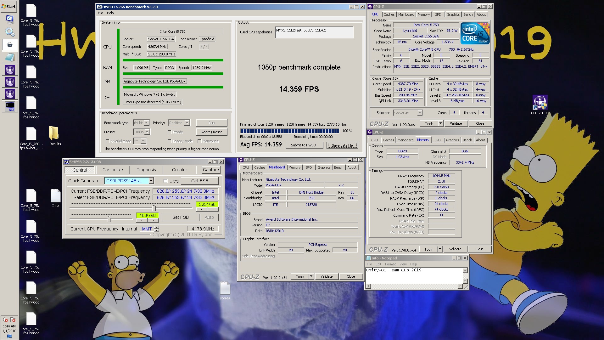Toggle the Legacy mode checkbox

(x=170, y=141)
